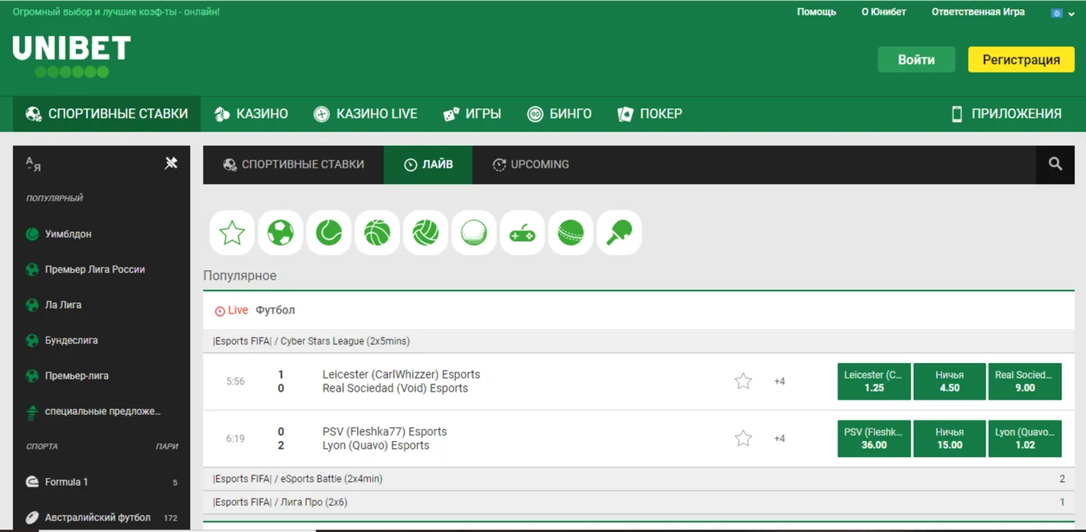Click the pin icon in sidebar header
The width and height of the screenshot is (1086, 532).
click(x=171, y=163)
